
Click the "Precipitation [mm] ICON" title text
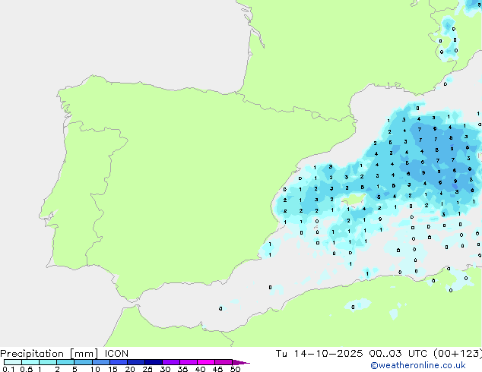tap(65, 354)
